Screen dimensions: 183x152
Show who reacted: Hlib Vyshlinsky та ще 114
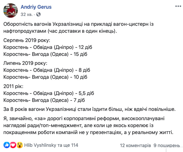pyautogui.click(x=51, y=145)
